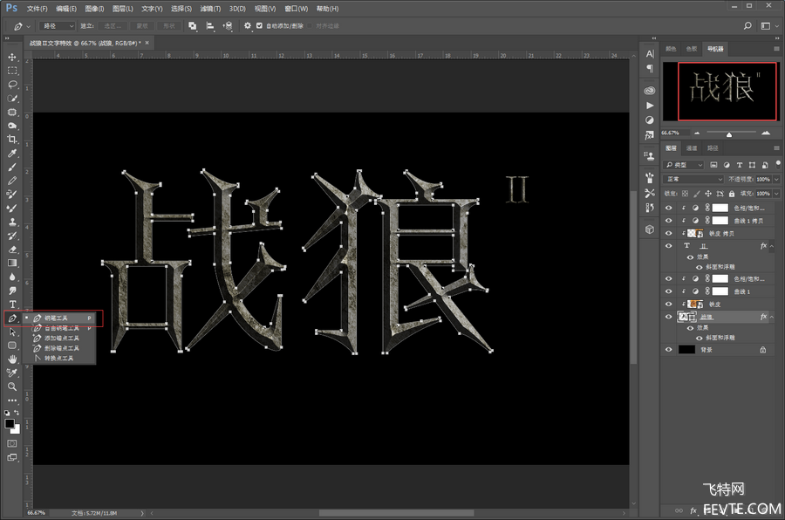
Task: Open the pen tool preset picker arrow
Action: click(29, 26)
